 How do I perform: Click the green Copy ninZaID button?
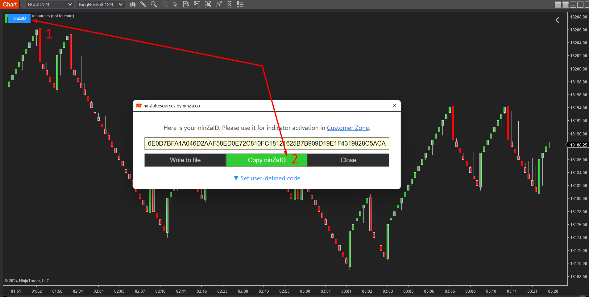coord(267,160)
